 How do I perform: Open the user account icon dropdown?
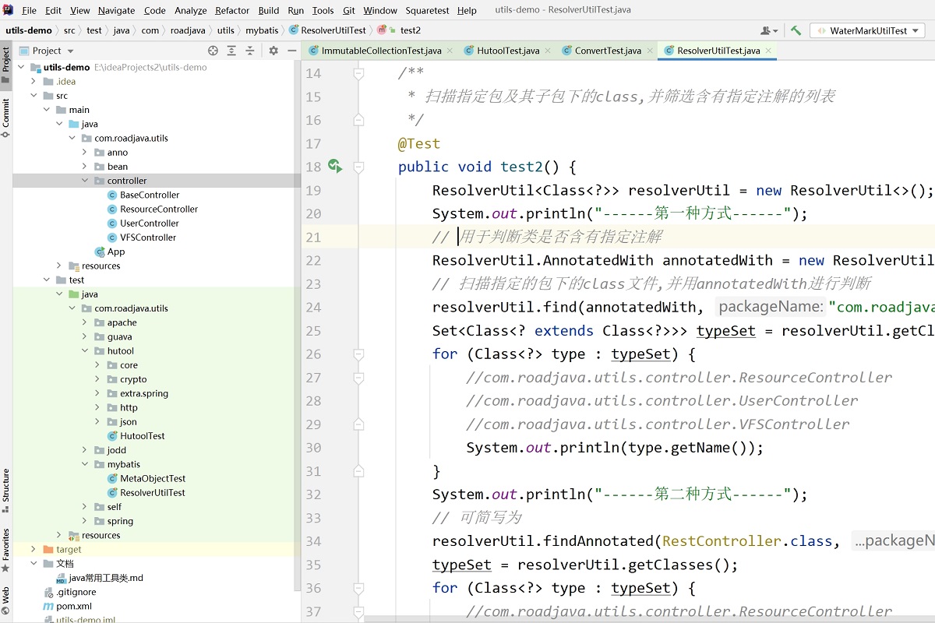[769, 30]
